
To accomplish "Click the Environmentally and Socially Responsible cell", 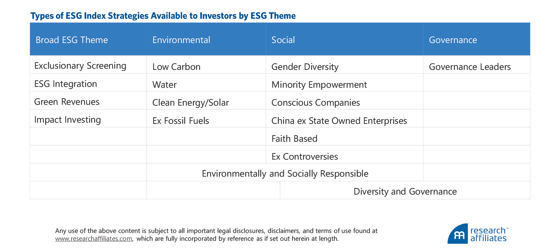I will pos(285,174).
